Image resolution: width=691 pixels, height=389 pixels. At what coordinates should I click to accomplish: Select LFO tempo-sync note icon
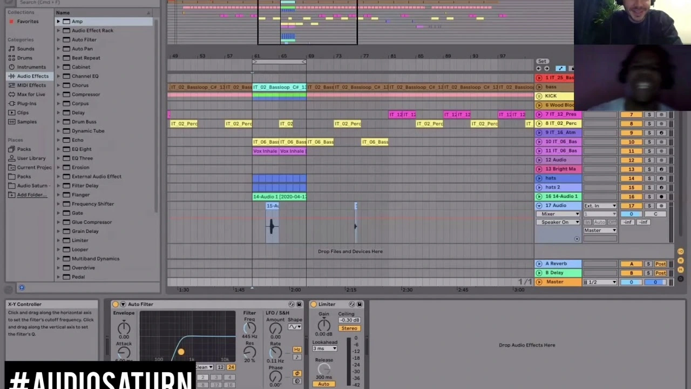pos(297,357)
